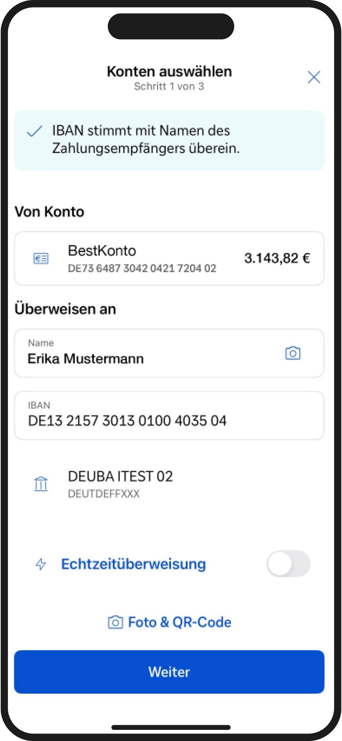
Task: Tap the Weiter button
Action: pyautogui.click(x=169, y=672)
